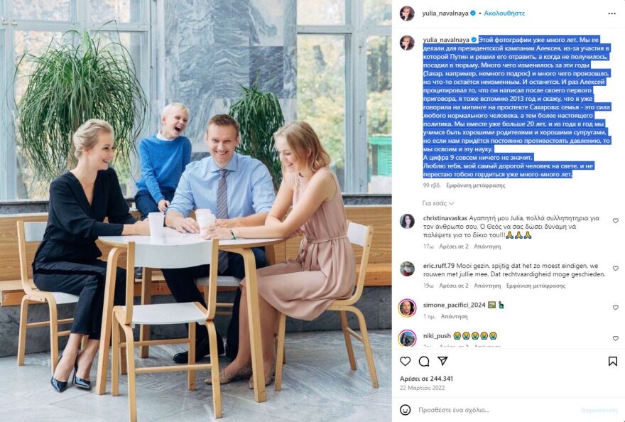The image size is (625, 422).
Task: Save post with the bookmark icon
Action: point(613,362)
